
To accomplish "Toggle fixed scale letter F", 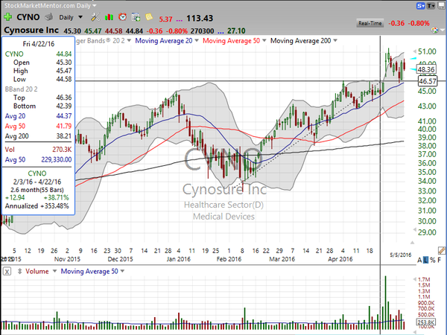I will (x=440, y=260).
